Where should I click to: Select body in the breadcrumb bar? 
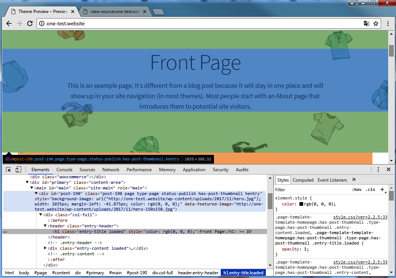(x=24, y=272)
